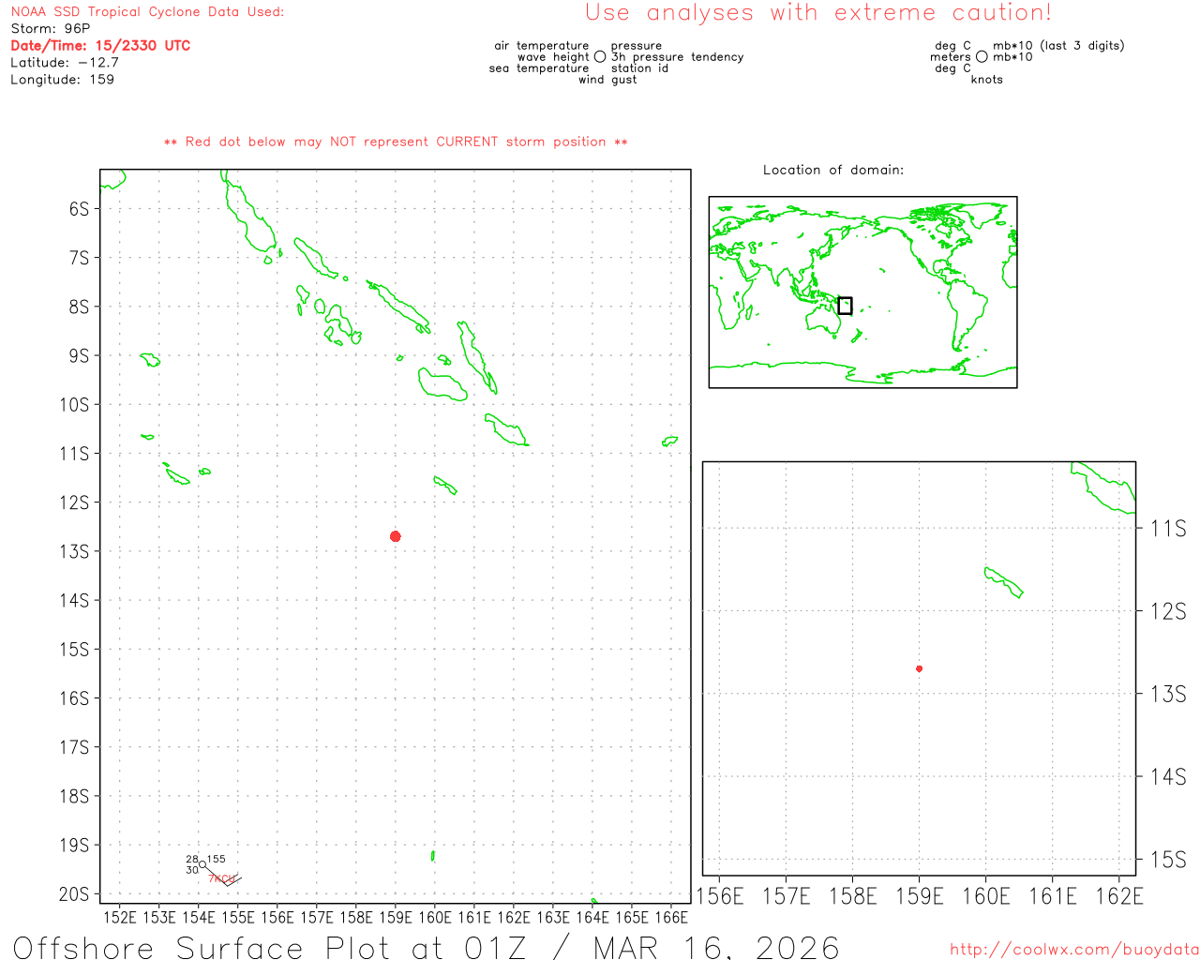Click the world overview map thumbnail
Image resolution: width=1200 pixels, height=960 pixels.
862,292
